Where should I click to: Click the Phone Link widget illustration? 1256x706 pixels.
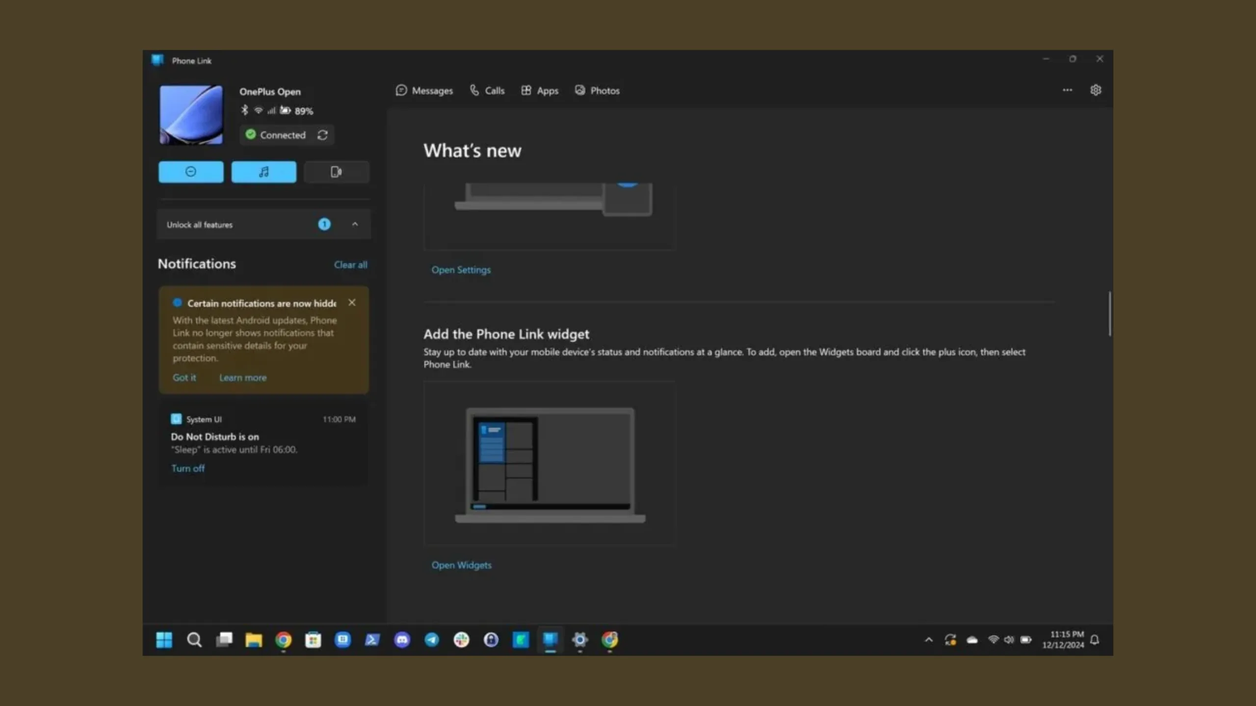[x=549, y=463]
